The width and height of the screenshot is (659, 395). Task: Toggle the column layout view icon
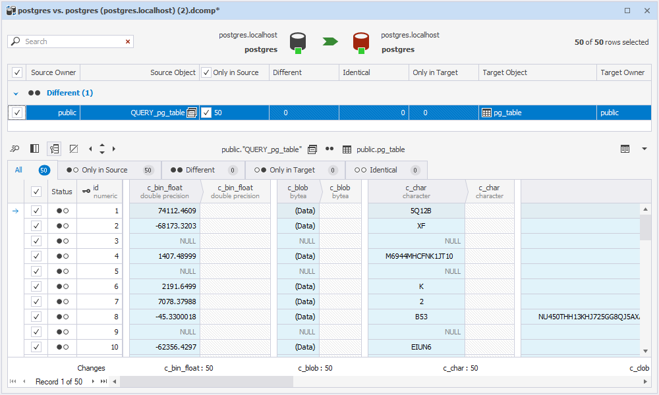(34, 149)
